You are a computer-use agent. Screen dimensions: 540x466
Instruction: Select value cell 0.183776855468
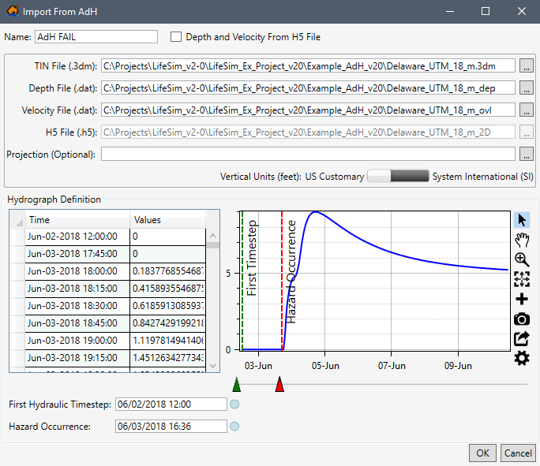[x=167, y=271]
